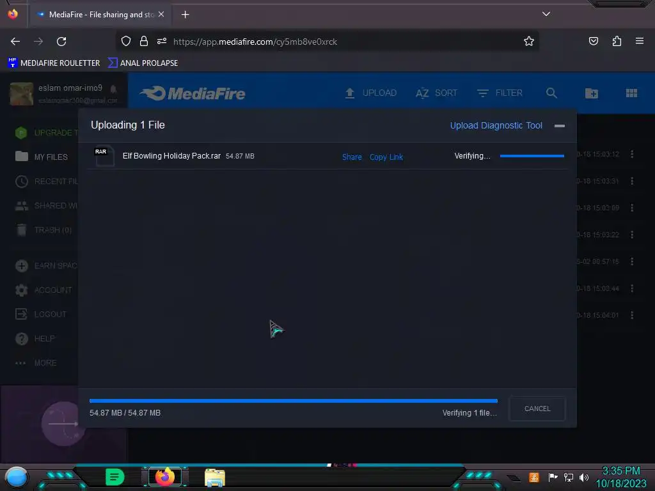Open TRASH (0) in the sidebar
The height and width of the screenshot is (491, 655).
coord(43,230)
